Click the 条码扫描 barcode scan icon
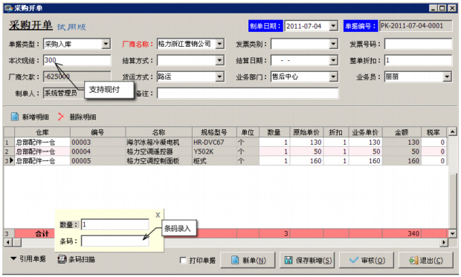Image resolution: width=461 pixels, height=277 pixels. tap(62, 258)
